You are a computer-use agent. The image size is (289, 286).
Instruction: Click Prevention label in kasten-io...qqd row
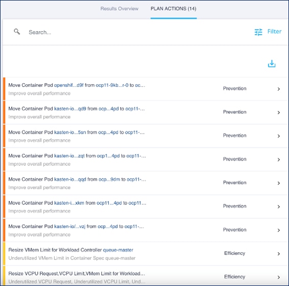[x=234, y=183]
